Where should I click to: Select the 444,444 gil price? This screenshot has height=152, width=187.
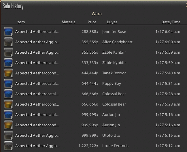coord(90,73)
